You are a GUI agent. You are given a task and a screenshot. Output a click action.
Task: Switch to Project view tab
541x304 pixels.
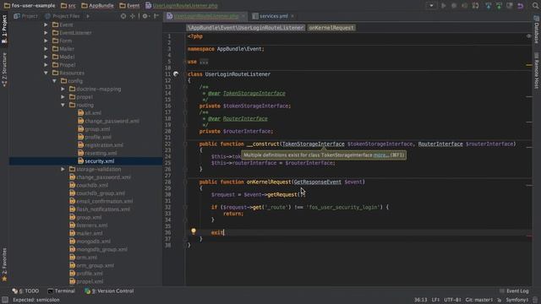[26, 16]
